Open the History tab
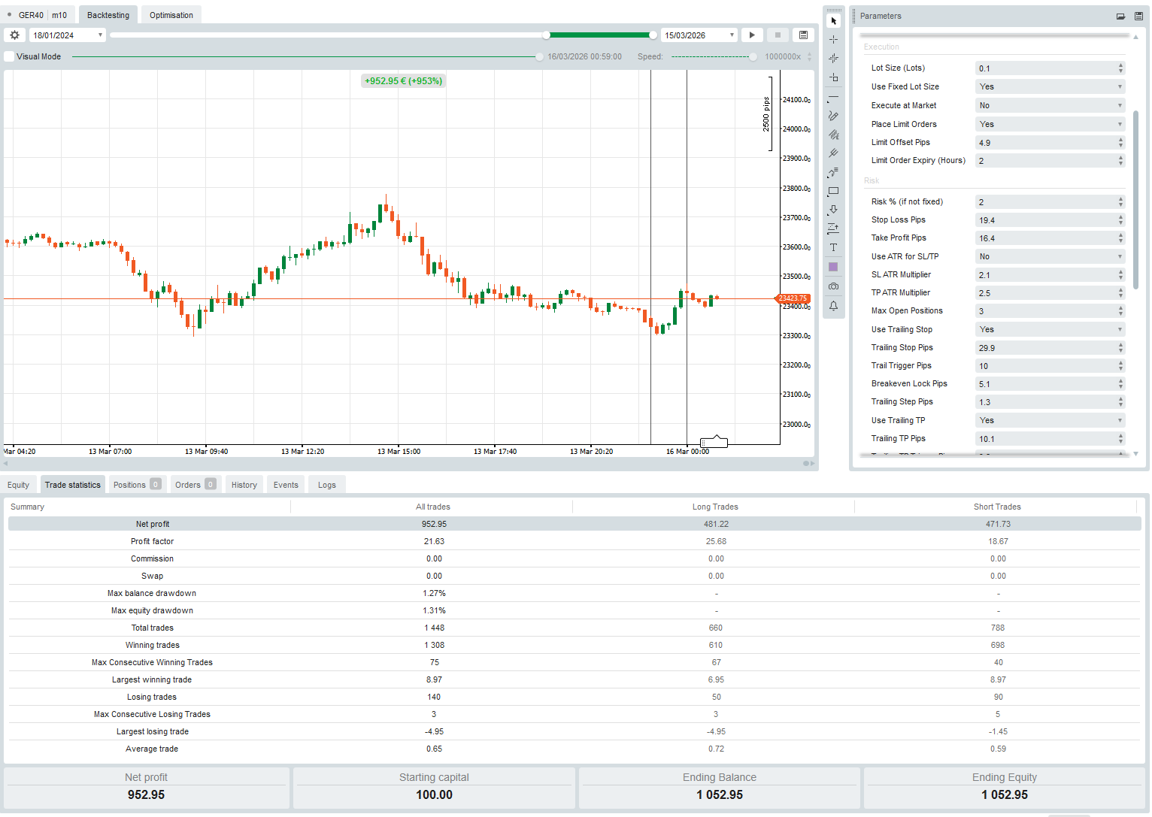 (x=244, y=485)
